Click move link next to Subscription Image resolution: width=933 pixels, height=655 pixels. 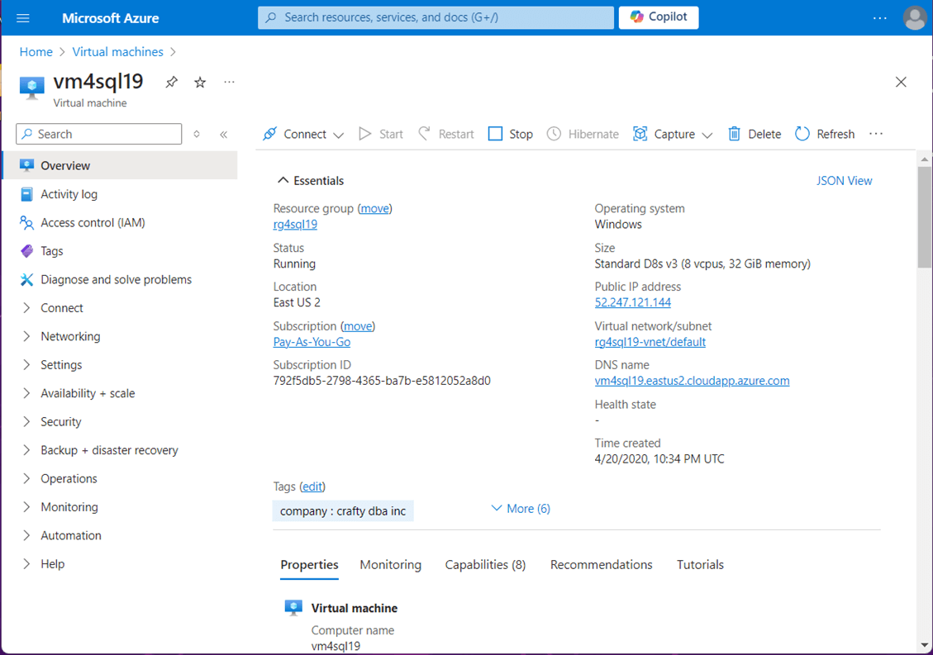click(358, 326)
